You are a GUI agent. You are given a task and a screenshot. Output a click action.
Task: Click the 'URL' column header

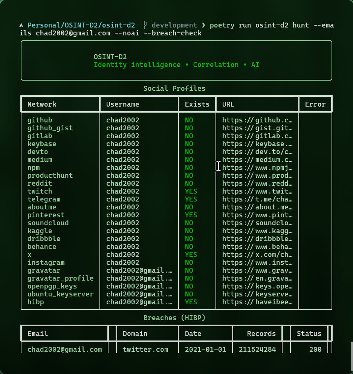coord(228,104)
